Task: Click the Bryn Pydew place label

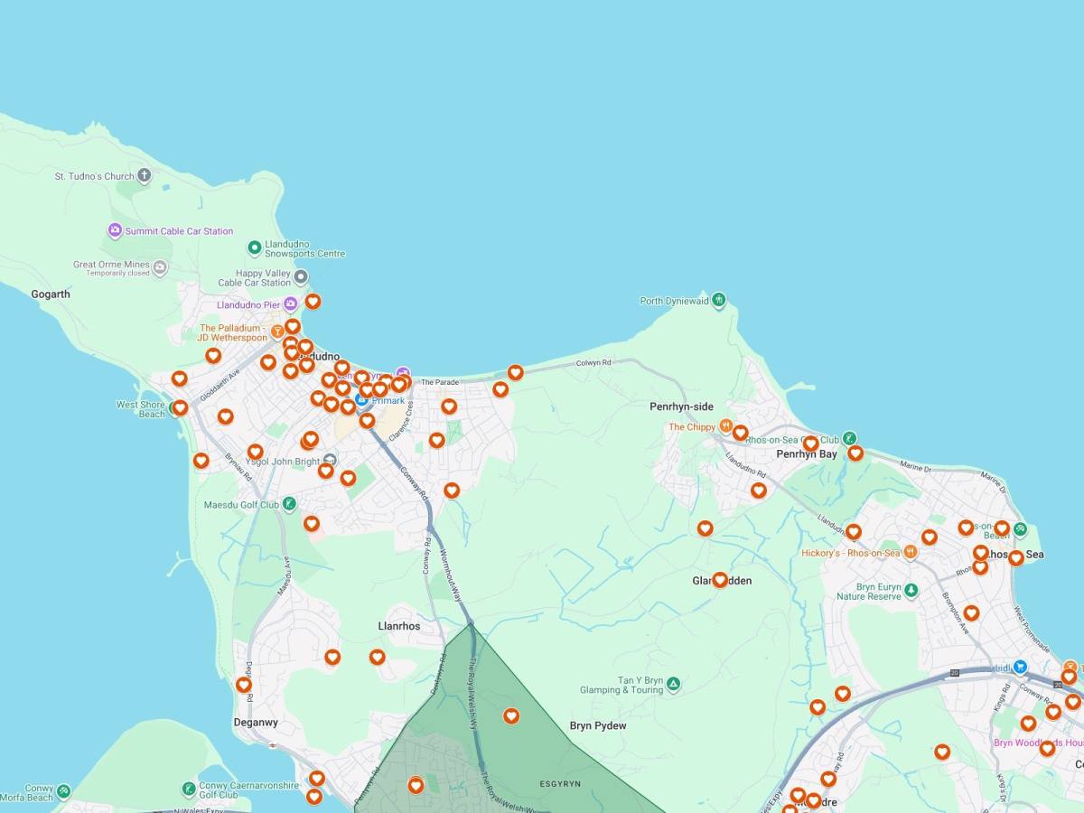Action: click(x=597, y=725)
